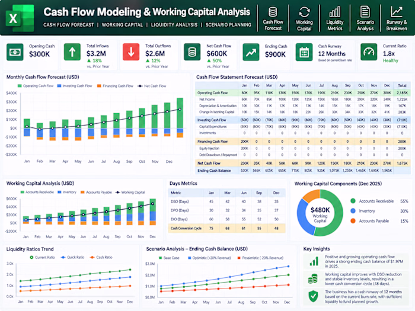The image size is (415, 311).
Task: Click the Optimistic (+20% Revenue) legend swatch
Action: pyautogui.click(x=189, y=258)
